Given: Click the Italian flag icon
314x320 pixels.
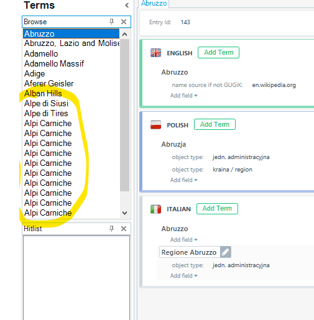Looking at the screenshot, I should (155, 209).
